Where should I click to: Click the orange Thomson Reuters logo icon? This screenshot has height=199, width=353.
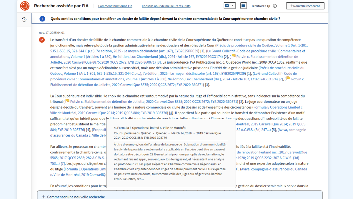(25, 6)
